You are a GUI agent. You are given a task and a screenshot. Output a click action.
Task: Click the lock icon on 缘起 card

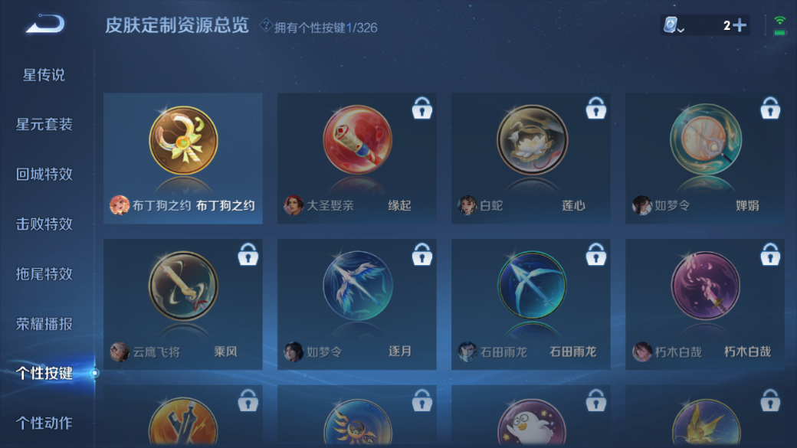[x=422, y=108]
